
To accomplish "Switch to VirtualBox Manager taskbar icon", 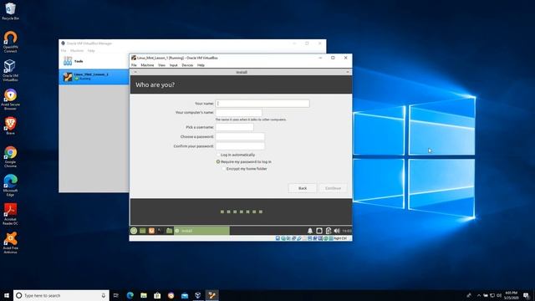I will [x=198, y=295].
